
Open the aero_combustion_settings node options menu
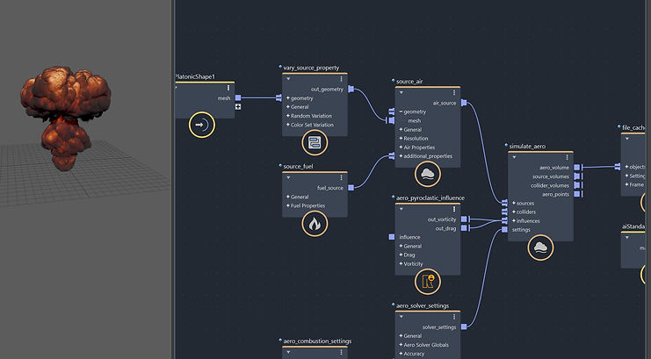pos(341,352)
